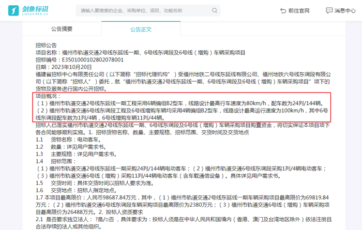Click the jianyu360.cn brand text
This screenshot has height=230, width=362.
[35, 14]
